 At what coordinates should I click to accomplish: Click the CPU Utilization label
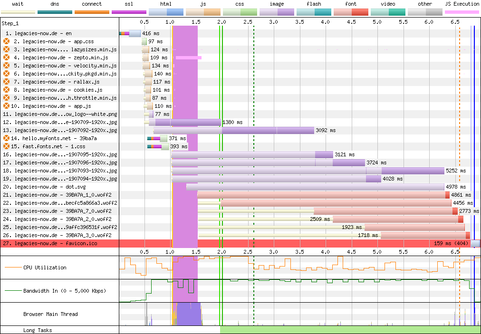(x=45, y=267)
